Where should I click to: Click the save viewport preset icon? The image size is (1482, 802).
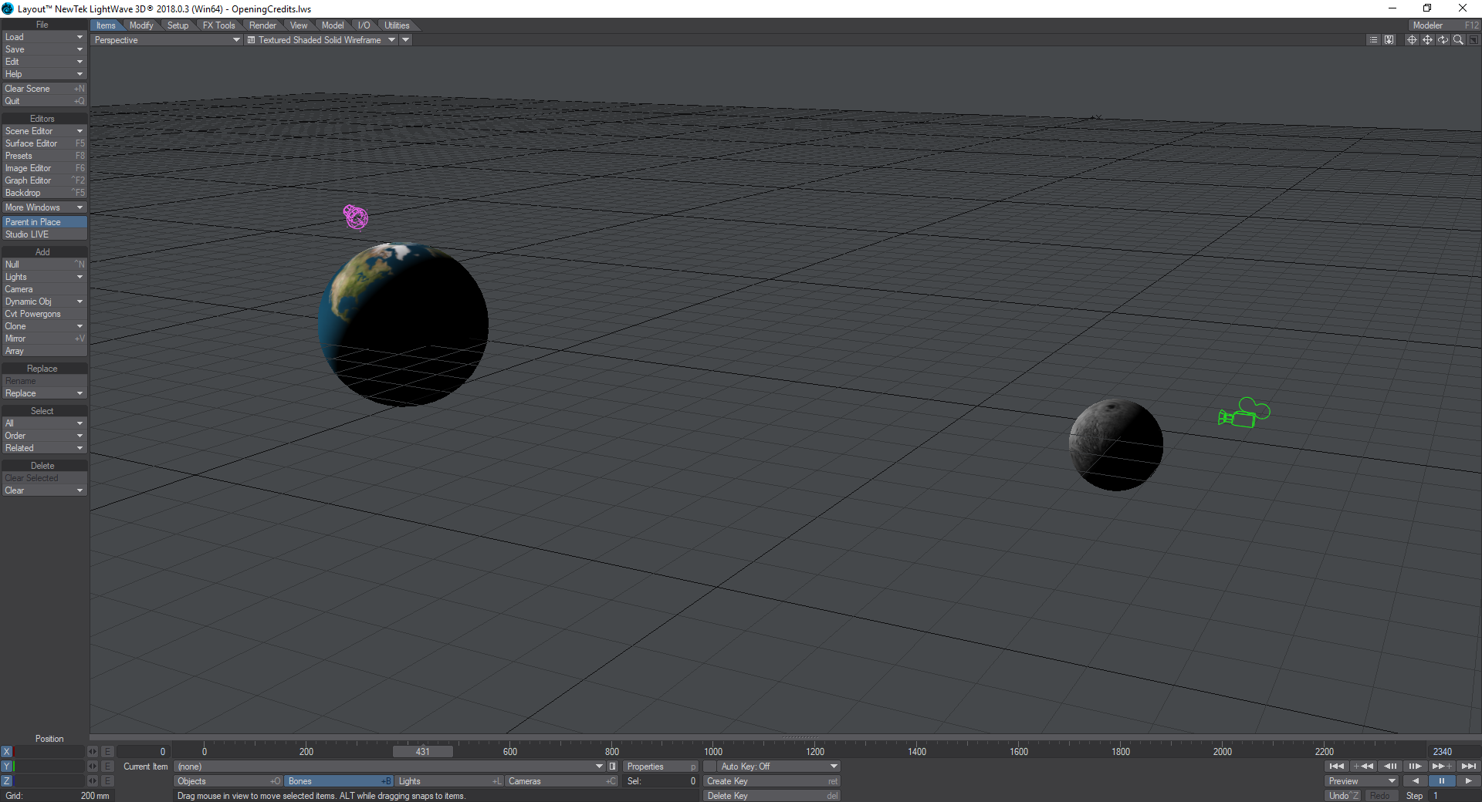click(x=1389, y=40)
